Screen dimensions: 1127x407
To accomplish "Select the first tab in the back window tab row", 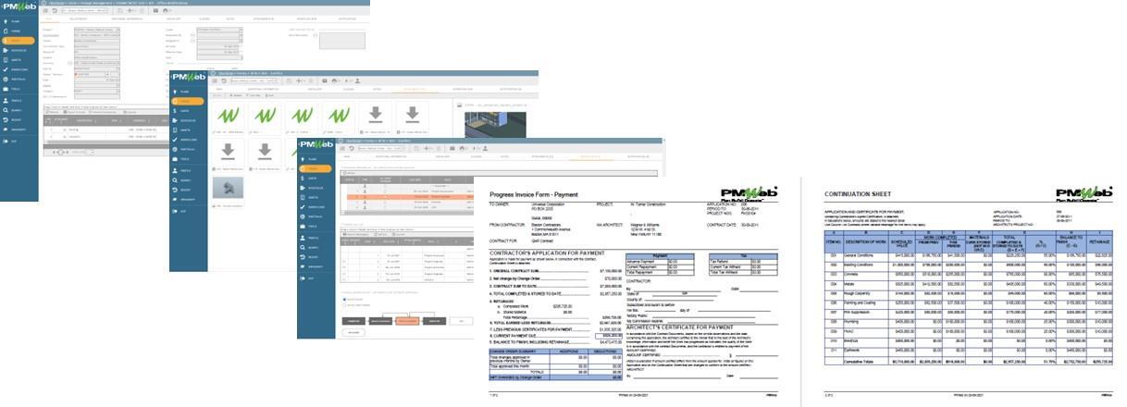I will pos(51,18).
